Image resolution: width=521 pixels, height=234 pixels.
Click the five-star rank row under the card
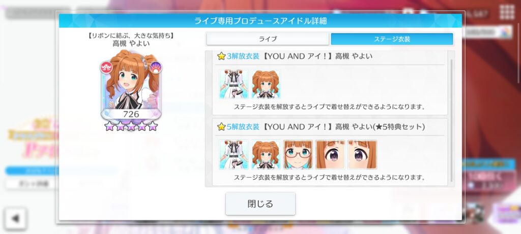pyautogui.click(x=131, y=126)
